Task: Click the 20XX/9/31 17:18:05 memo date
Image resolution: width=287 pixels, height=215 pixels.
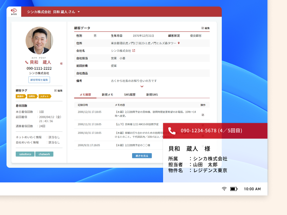Action: point(89,145)
